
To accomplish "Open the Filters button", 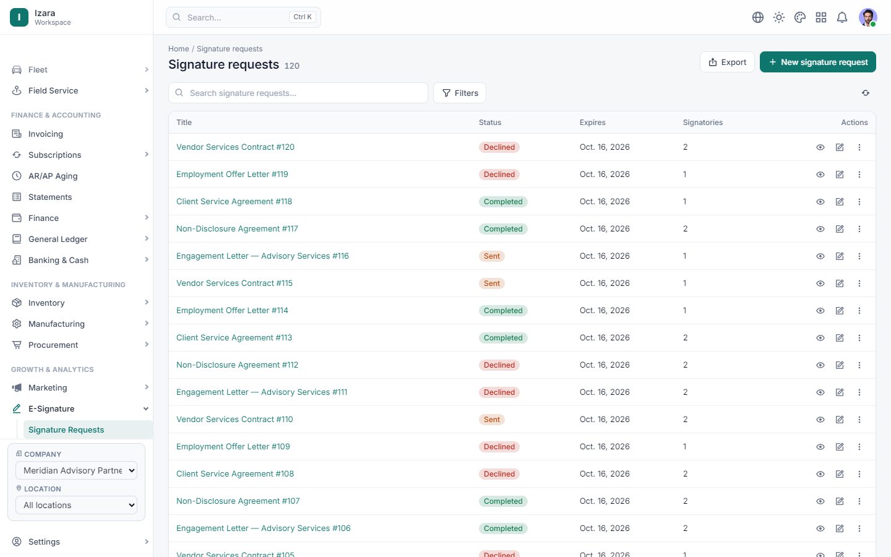I will click(460, 93).
